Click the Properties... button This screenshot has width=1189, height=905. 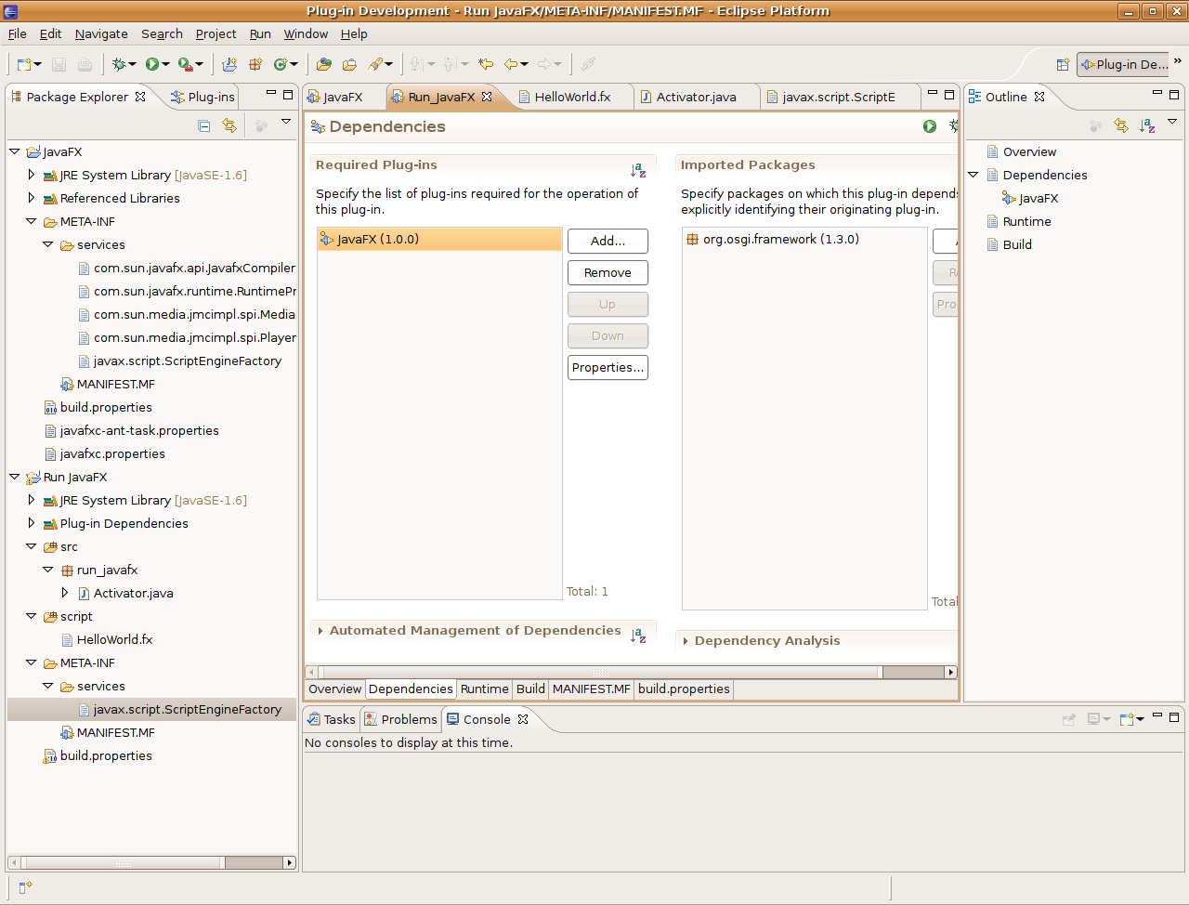608,367
